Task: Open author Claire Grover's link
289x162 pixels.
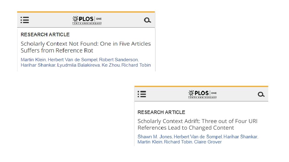Action: click(x=208, y=142)
